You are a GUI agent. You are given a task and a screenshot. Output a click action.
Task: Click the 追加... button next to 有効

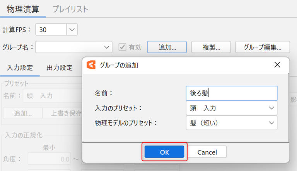[167, 47]
